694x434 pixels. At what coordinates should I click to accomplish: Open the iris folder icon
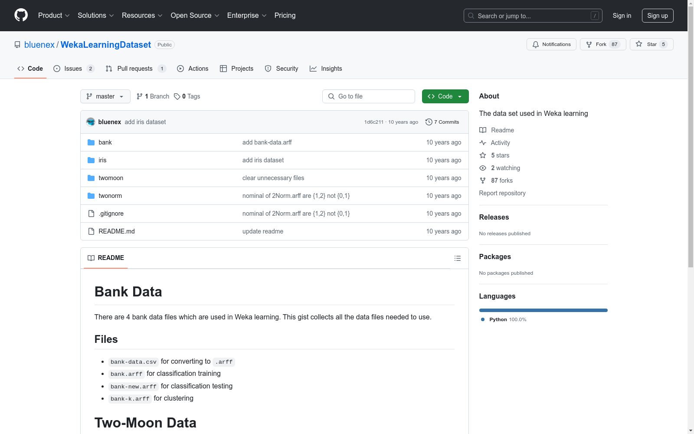pyautogui.click(x=91, y=160)
